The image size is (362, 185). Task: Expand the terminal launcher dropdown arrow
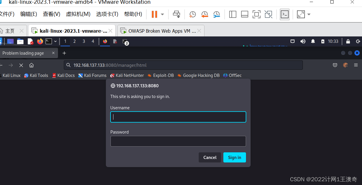(55, 41)
